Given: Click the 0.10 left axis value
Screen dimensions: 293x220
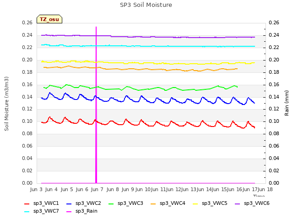Looking at the screenshot, I should click(x=27, y=121).
